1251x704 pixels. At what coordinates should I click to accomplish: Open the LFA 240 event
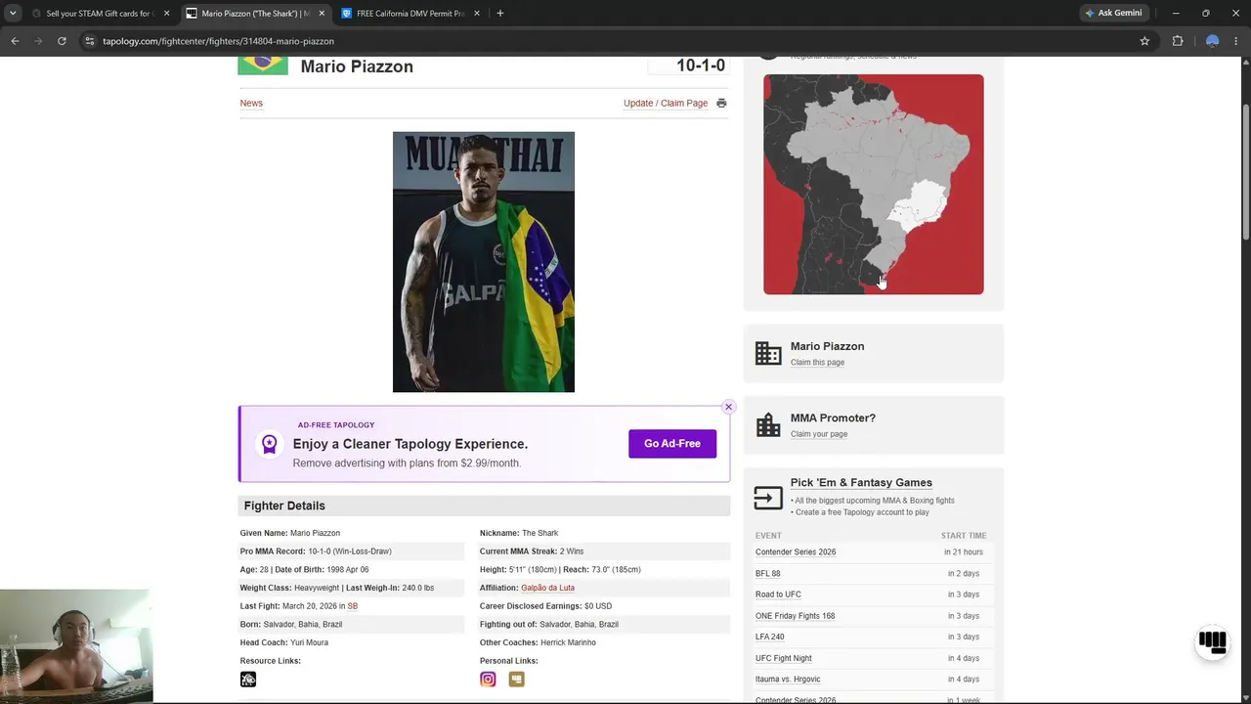tap(770, 638)
